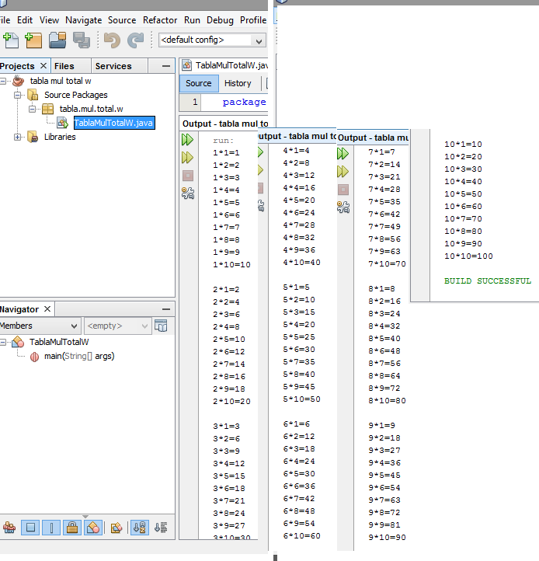
Task: Click the 5*5=25 output line
Action: click(299, 337)
